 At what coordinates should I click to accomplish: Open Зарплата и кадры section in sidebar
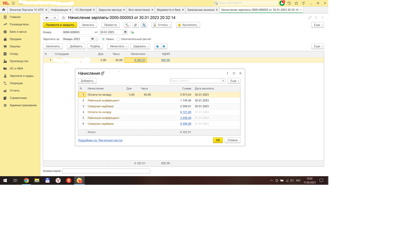tap(21, 76)
